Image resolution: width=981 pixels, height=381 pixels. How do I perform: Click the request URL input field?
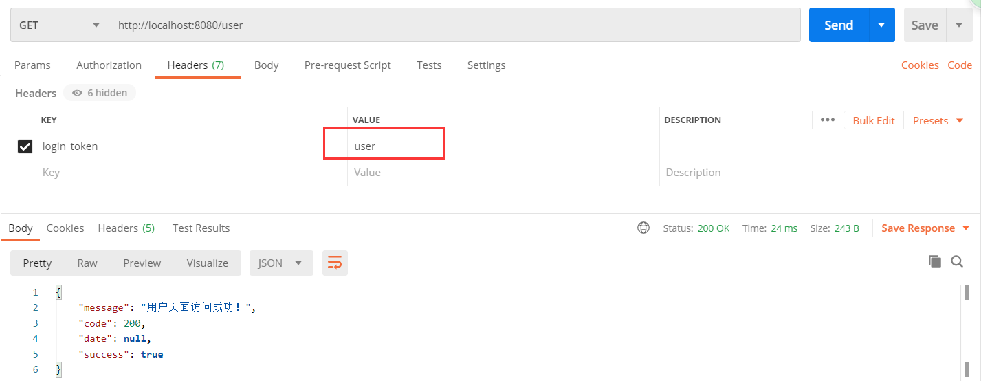point(454,25)
